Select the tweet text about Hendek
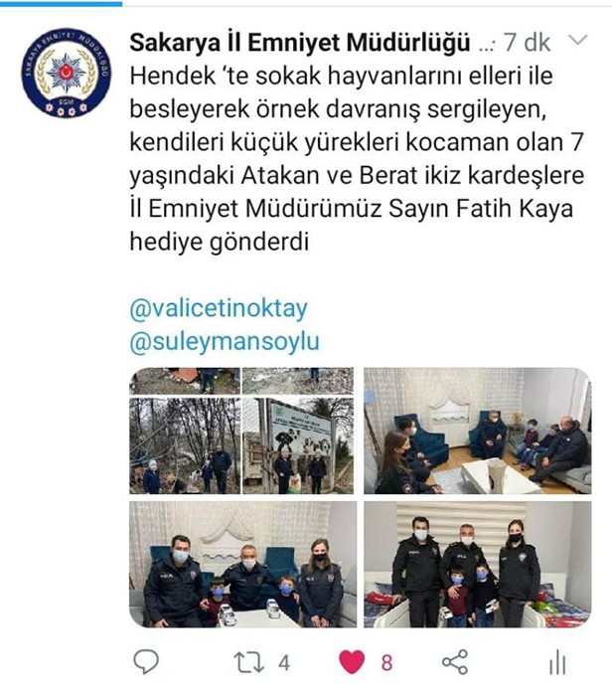 point(357,159)
